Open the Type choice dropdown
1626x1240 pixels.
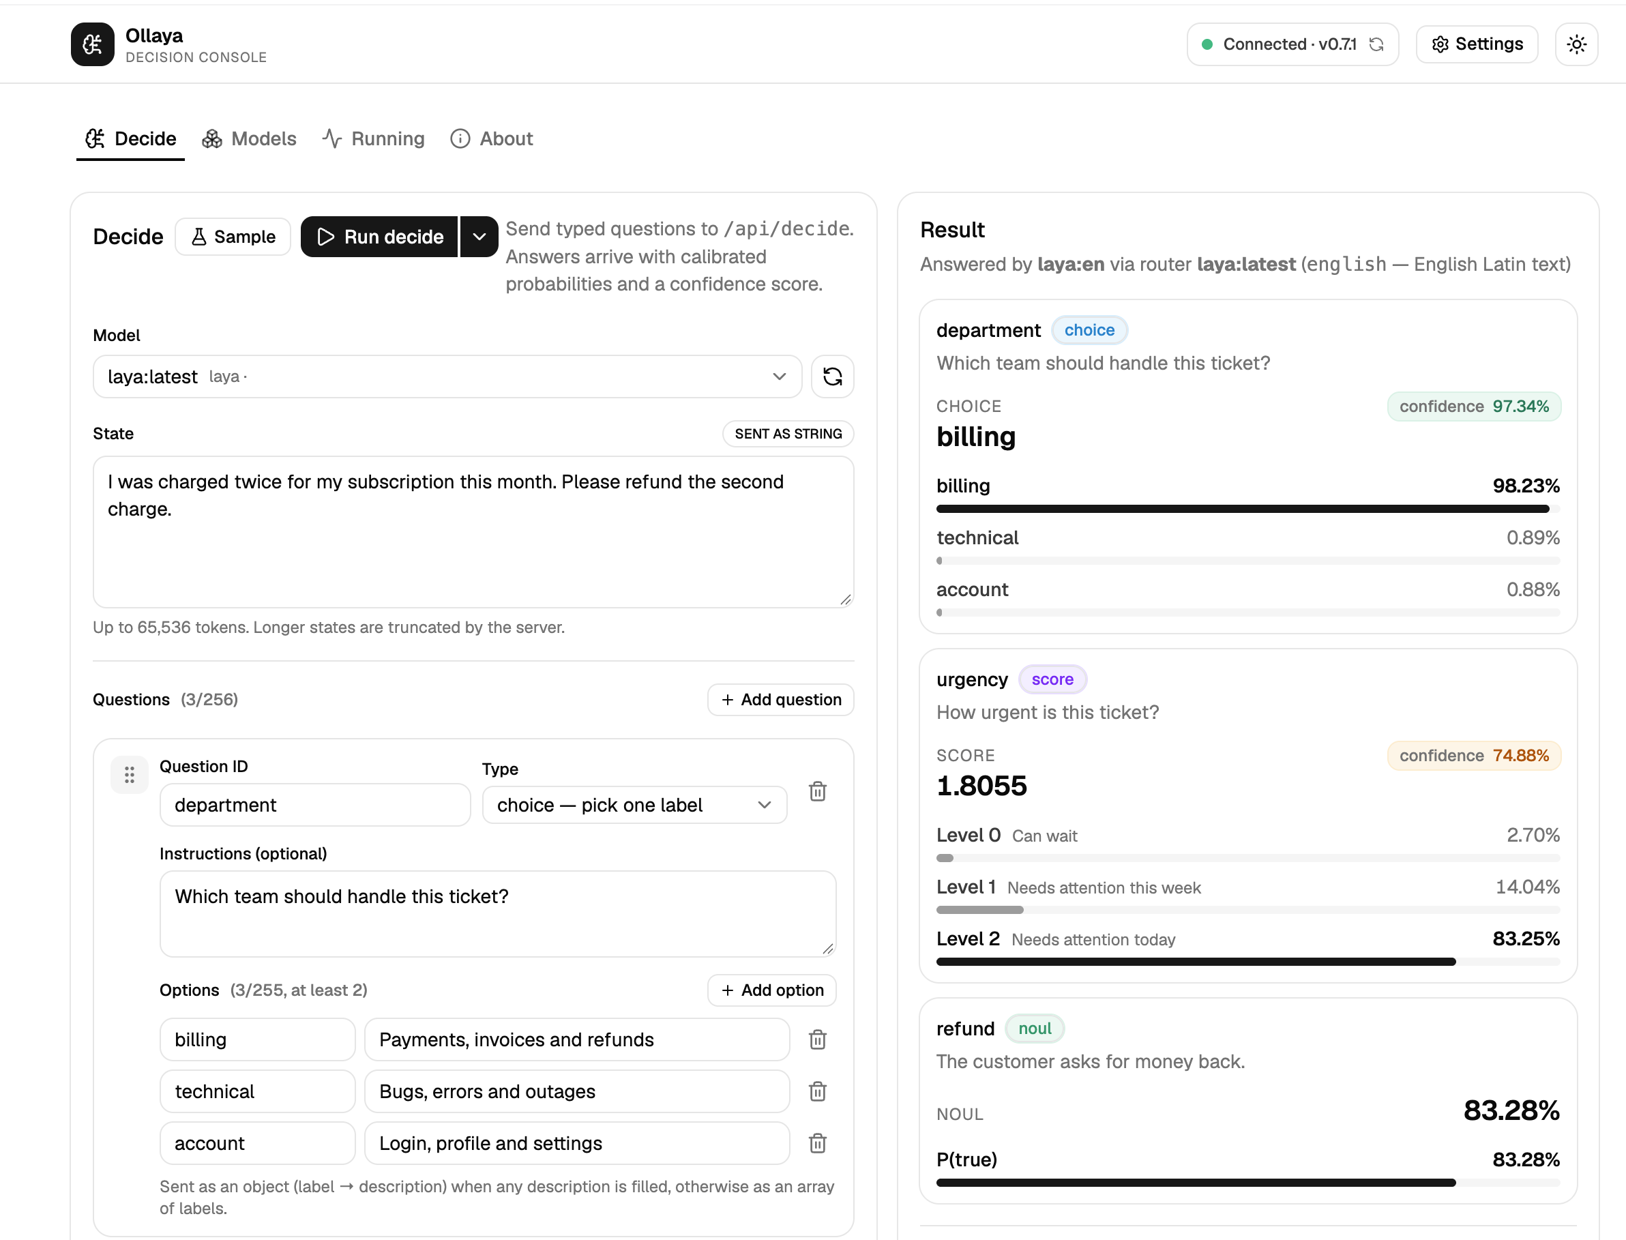pos(635,806)
